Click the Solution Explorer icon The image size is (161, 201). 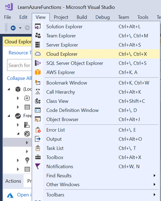pos(38,27)
